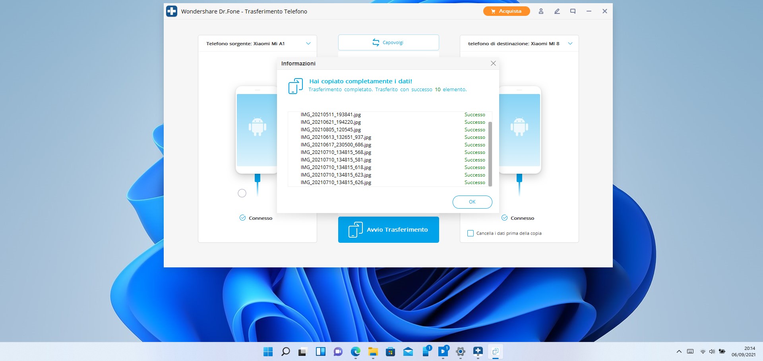Open File Explorer from taskbar
The width and height of the screenshot is (763, 361).
373,351
